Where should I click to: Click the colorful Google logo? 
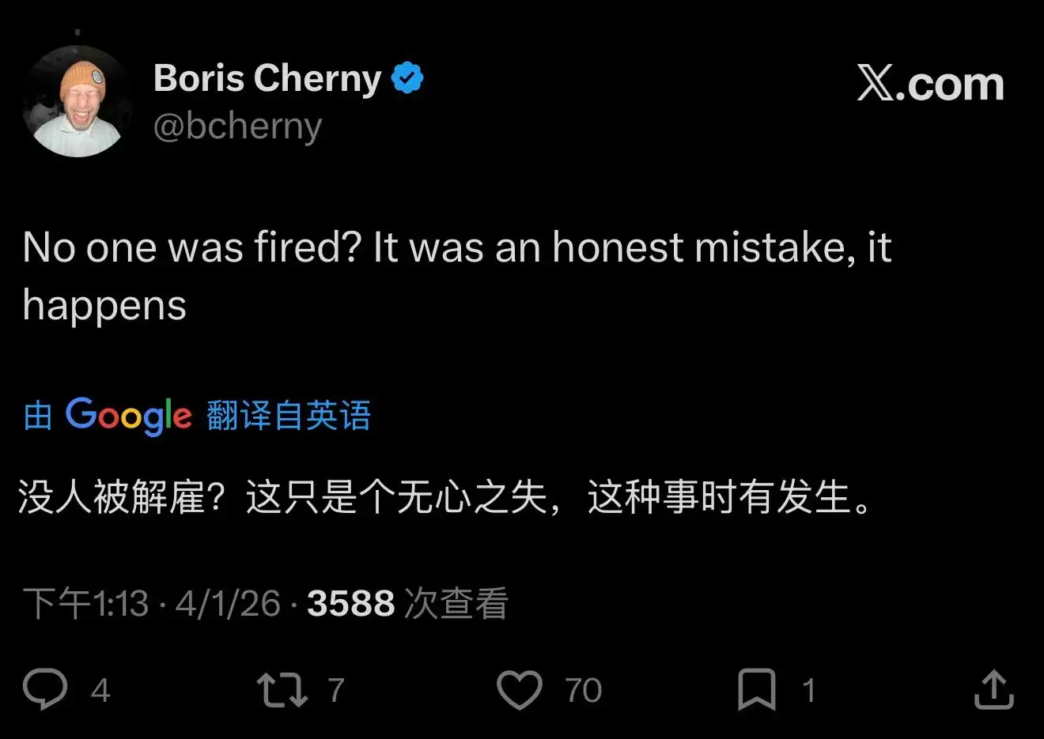coord(128,416)
